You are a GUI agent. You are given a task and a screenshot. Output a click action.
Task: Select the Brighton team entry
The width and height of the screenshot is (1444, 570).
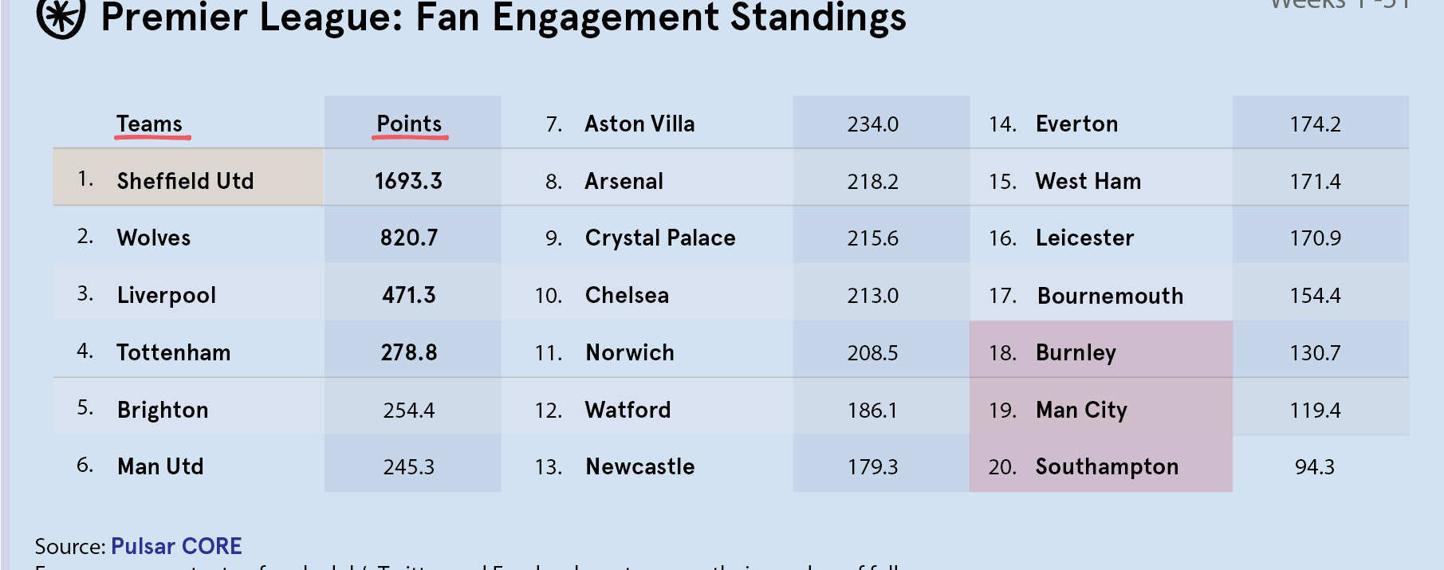tap(163, 410)
